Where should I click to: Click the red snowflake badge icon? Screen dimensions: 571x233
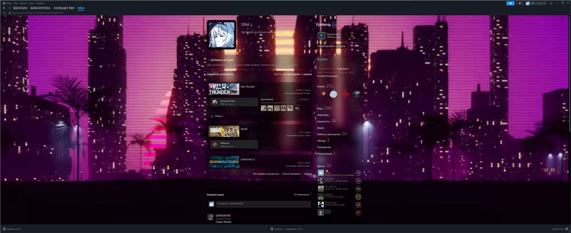point(345,94)
